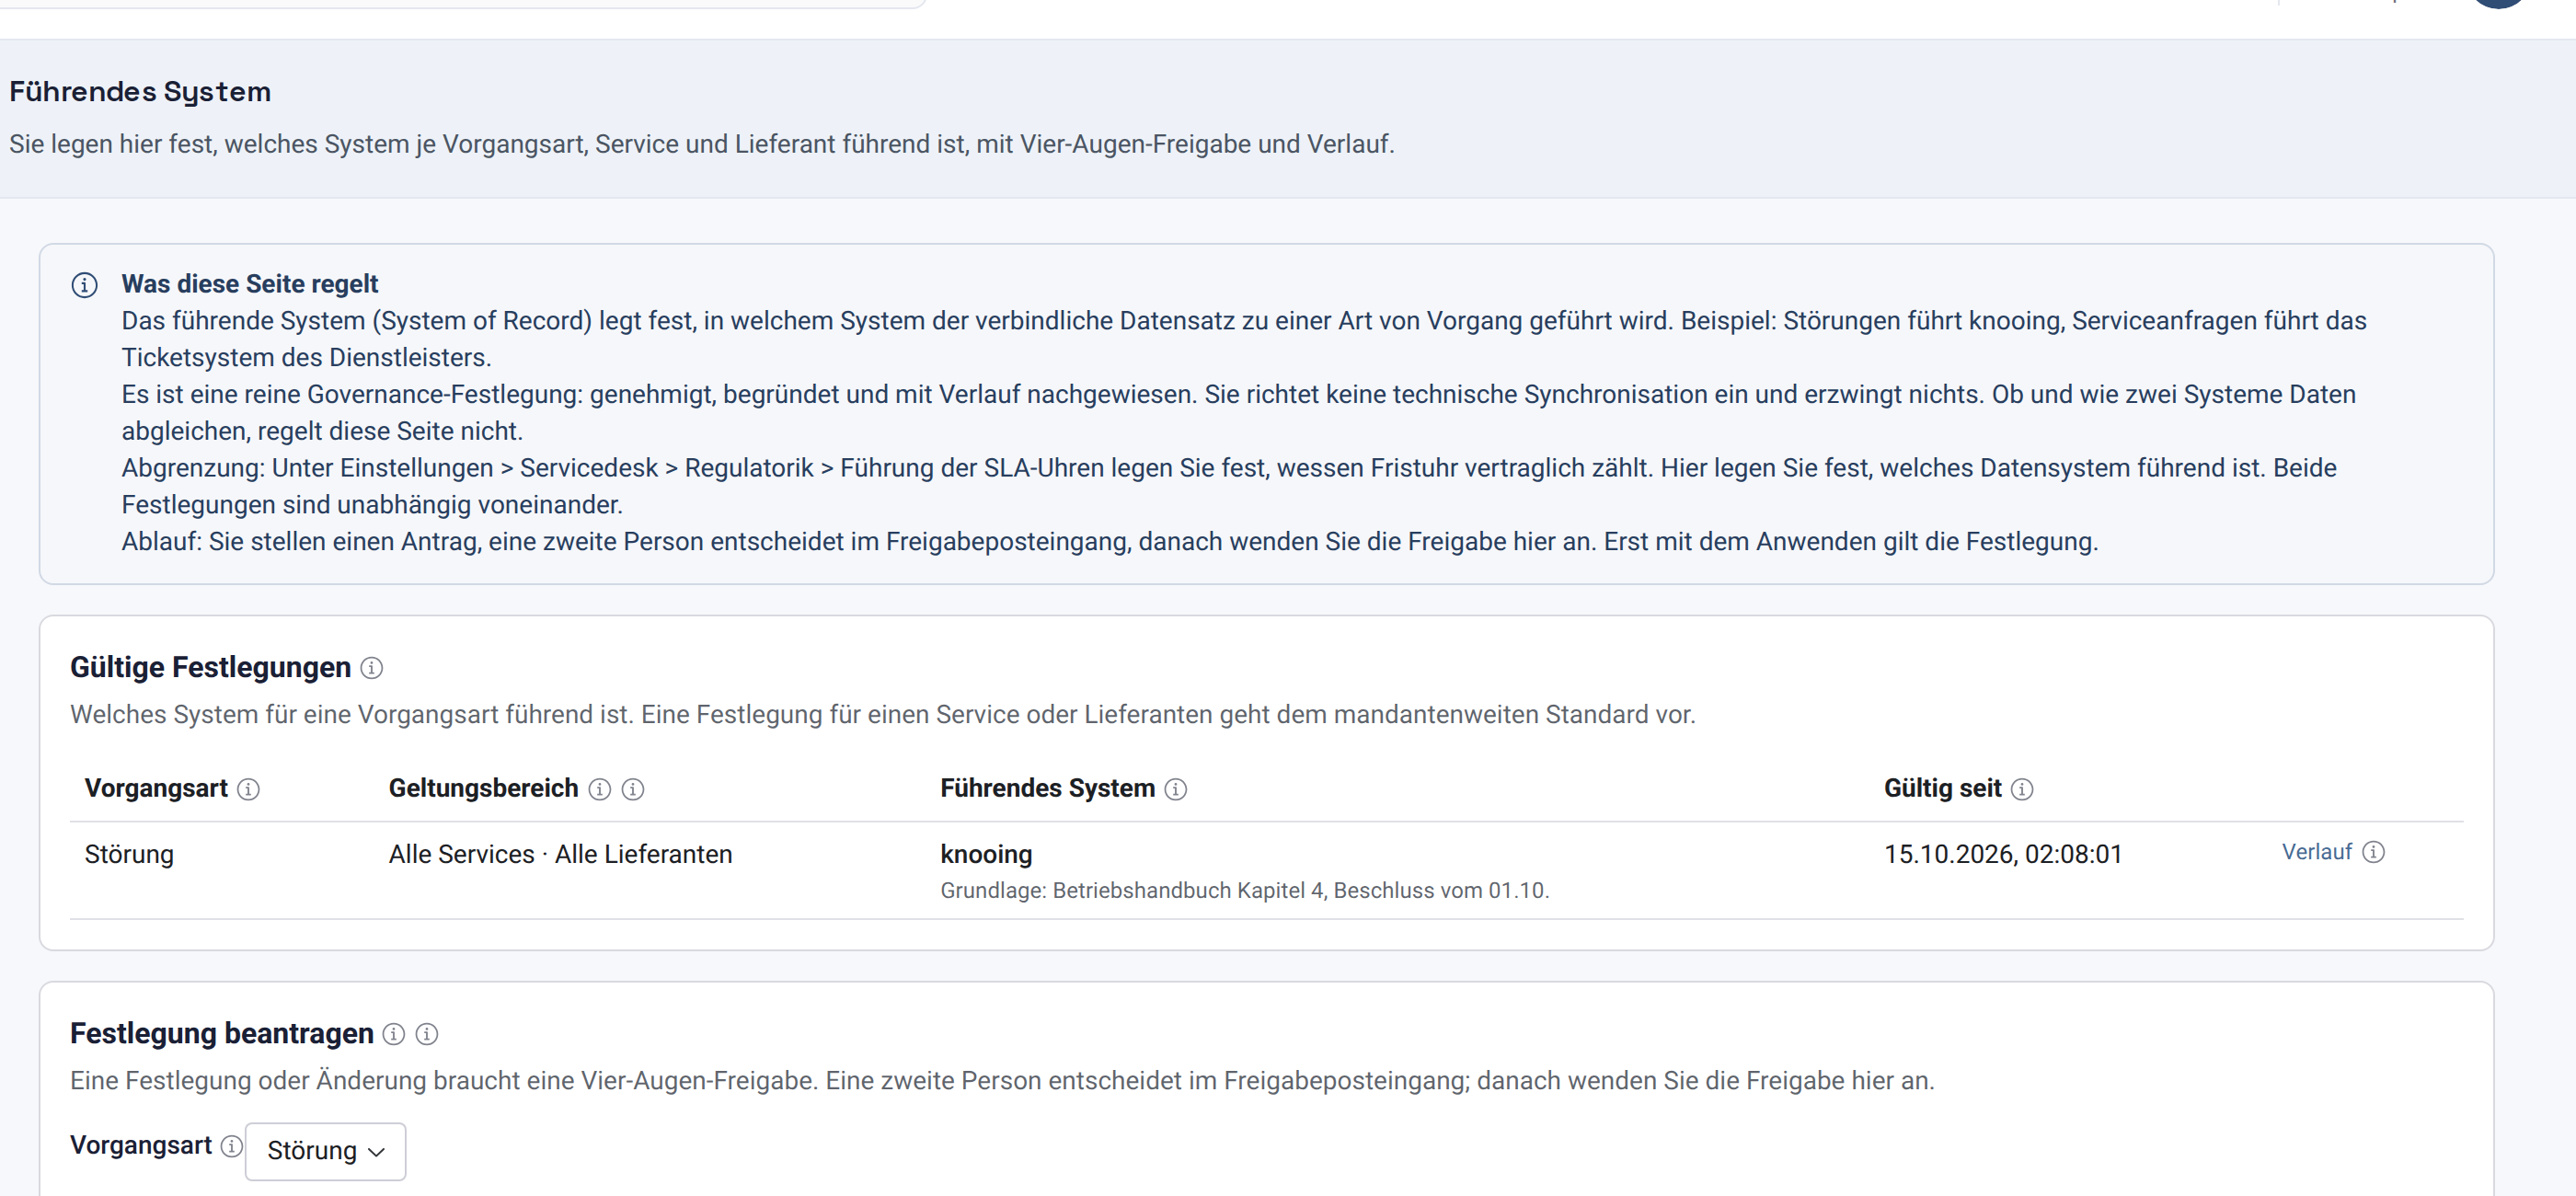
Task: Click 'Geltungsbereich' column header text
Action: coord(483,789)
